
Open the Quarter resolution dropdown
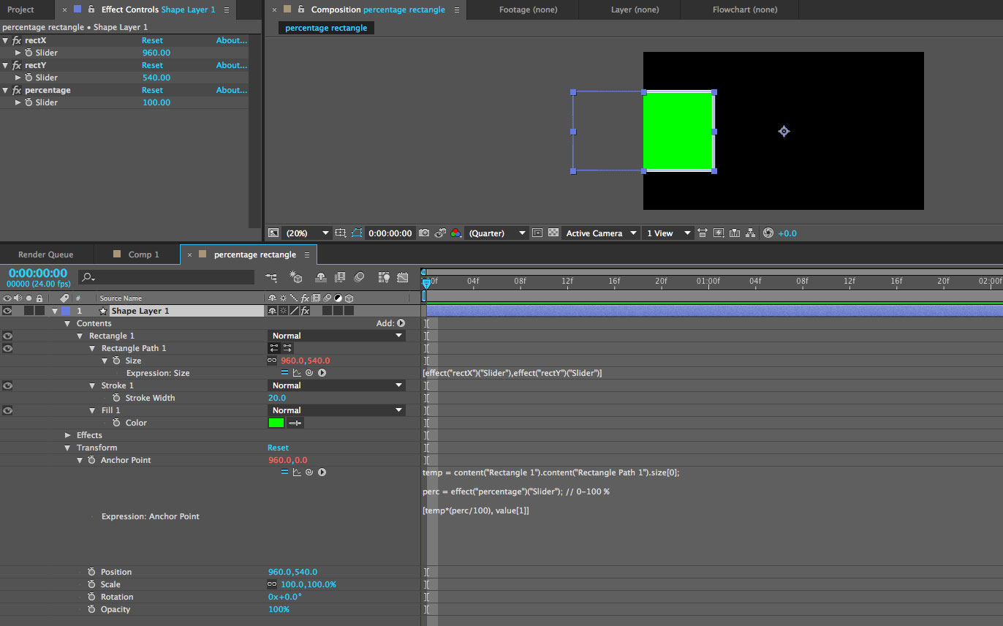coord(497,233)
